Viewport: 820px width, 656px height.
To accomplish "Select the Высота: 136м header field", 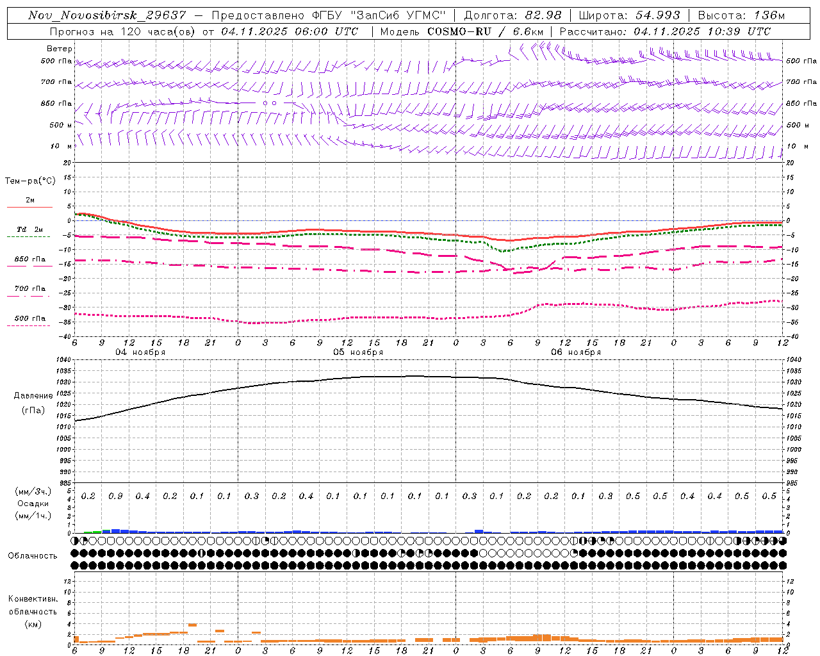I will point(741,15).
